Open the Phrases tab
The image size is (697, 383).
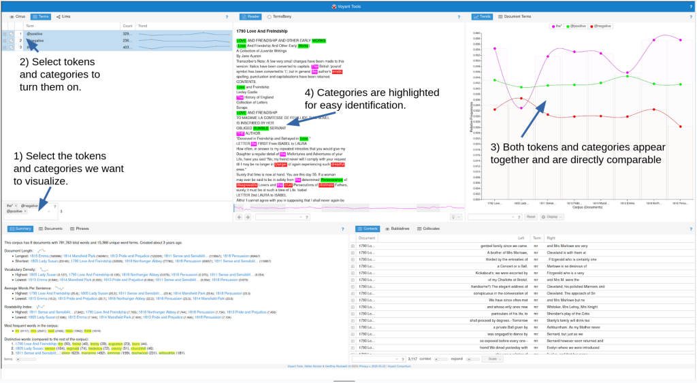(x=80, y=229)
